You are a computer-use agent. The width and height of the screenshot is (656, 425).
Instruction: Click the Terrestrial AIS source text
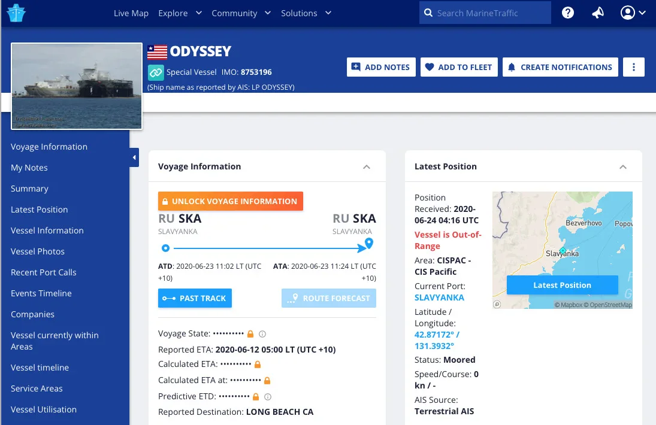pyautogui.click(x=445, y=411)
